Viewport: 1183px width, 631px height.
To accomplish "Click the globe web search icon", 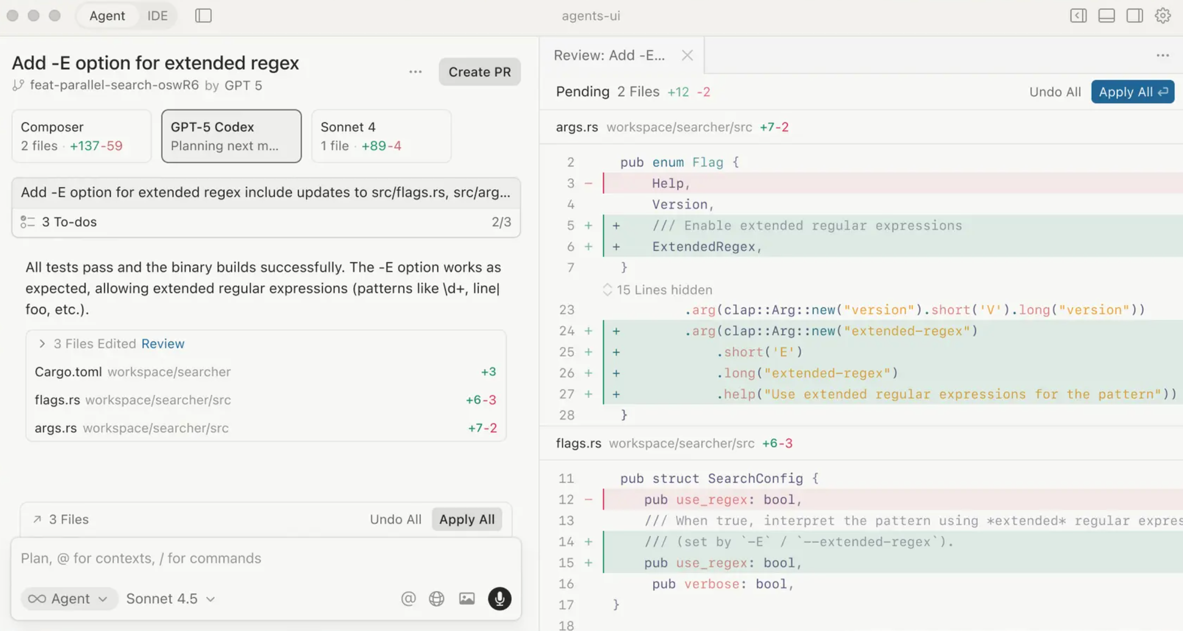I will point(436,599).
